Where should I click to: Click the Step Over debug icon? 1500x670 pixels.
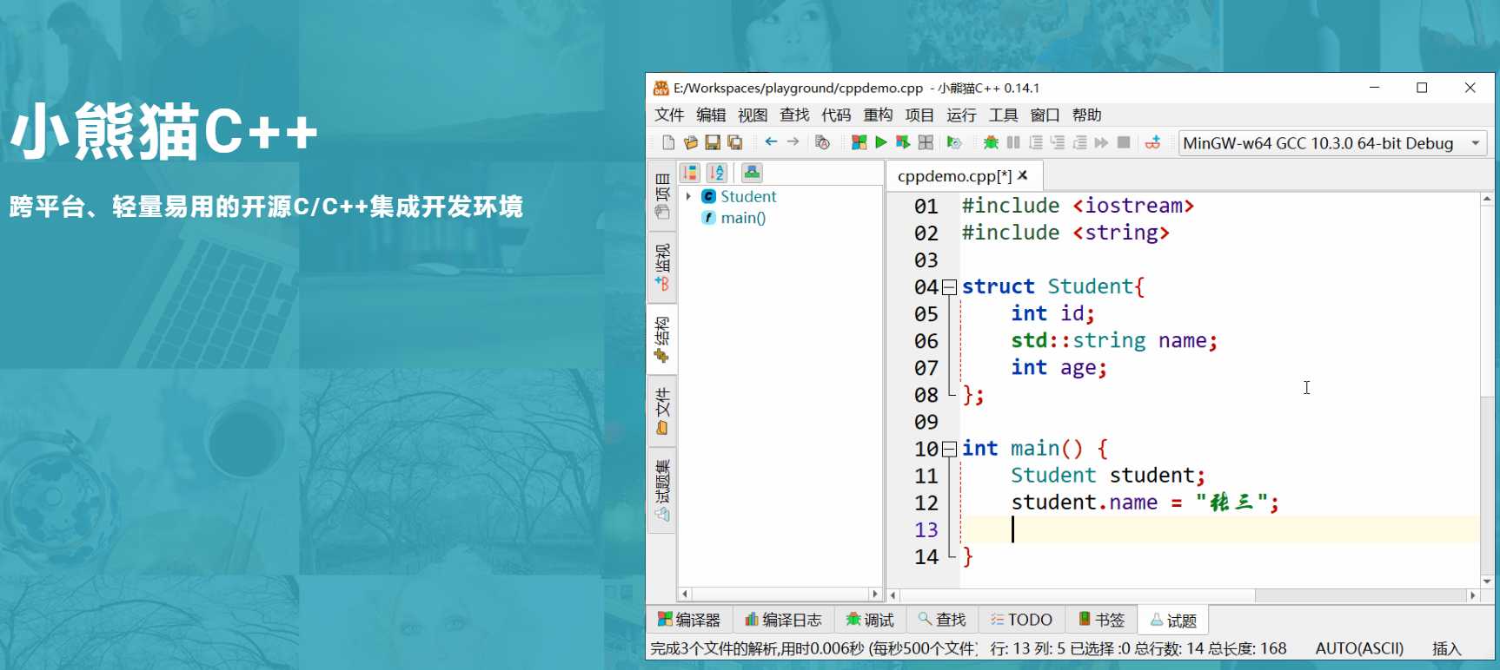coord(1036,142)
